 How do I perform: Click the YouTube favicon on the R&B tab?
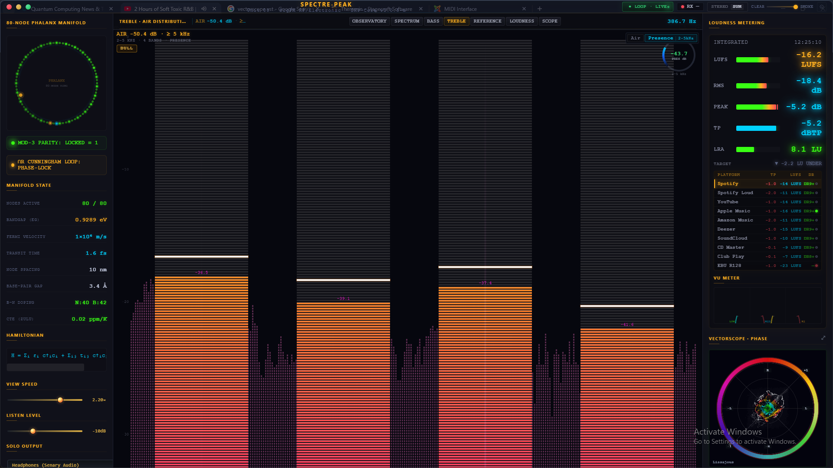point(128,9)
